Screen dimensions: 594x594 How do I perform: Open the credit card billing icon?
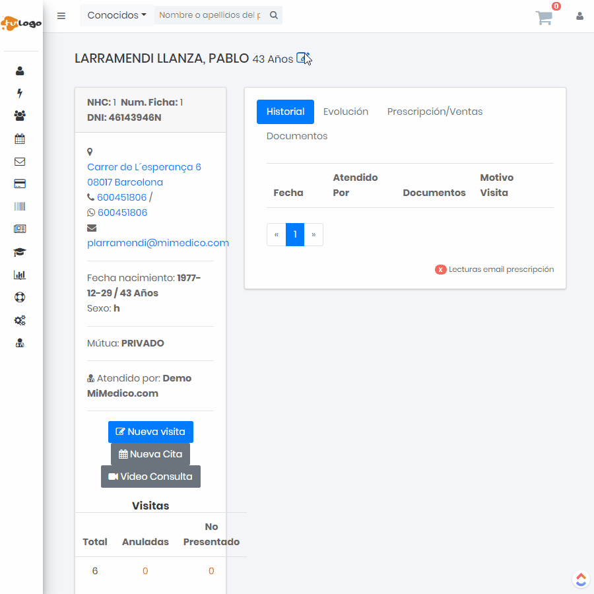pyautogui.click(x=20, y=184)
